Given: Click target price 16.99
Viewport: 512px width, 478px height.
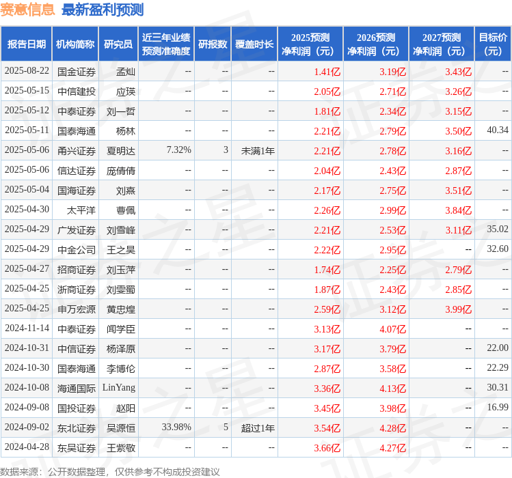Looking at the screenshot, I should click(498, 407).
